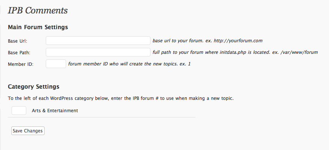The width and height of the screenshot is (329, 150).
Task: Click the Arts & Entertainment forum number field
Action: point(19,111)
